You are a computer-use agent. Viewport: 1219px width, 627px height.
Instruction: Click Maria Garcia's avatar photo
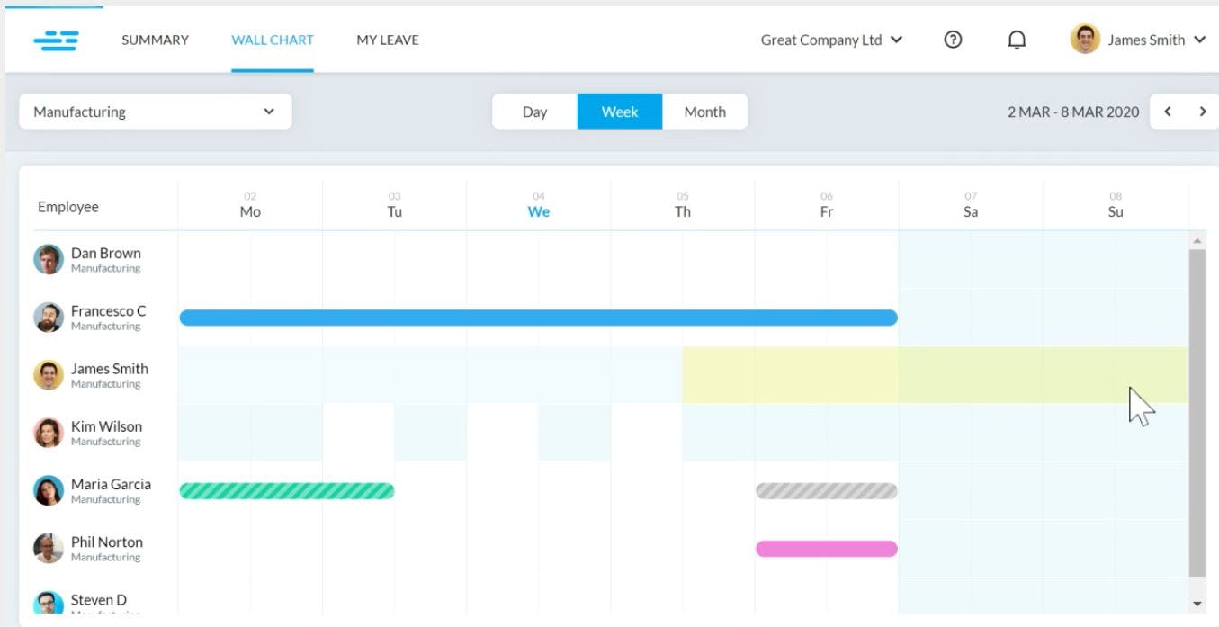[48, 489]
